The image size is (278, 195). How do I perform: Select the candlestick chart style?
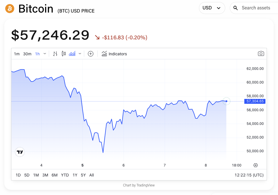tap(63, 54)
